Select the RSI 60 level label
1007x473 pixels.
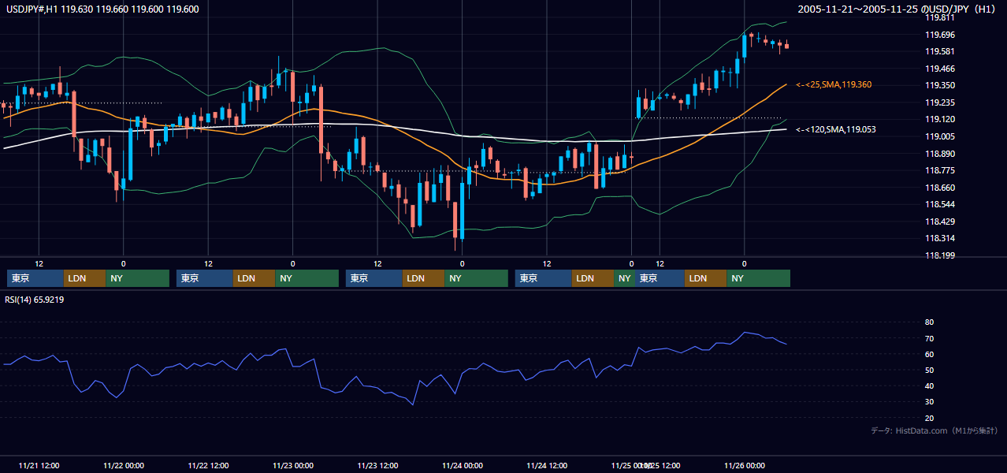(x=929, y=354)
